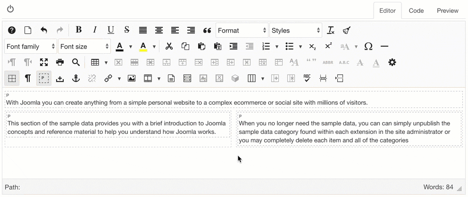
Task: Toggle the active visual blocks P button
Action: (x=44, y=78)
